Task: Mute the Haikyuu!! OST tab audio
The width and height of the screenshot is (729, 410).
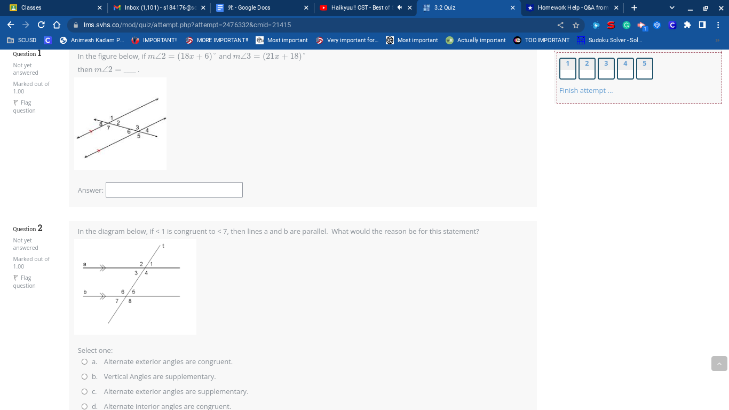Action: (399, 7)
